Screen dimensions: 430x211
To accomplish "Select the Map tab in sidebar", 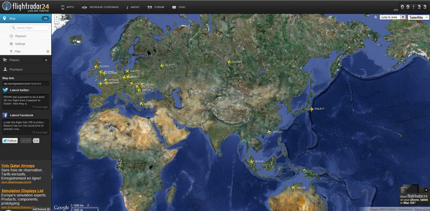I will 26,18.
